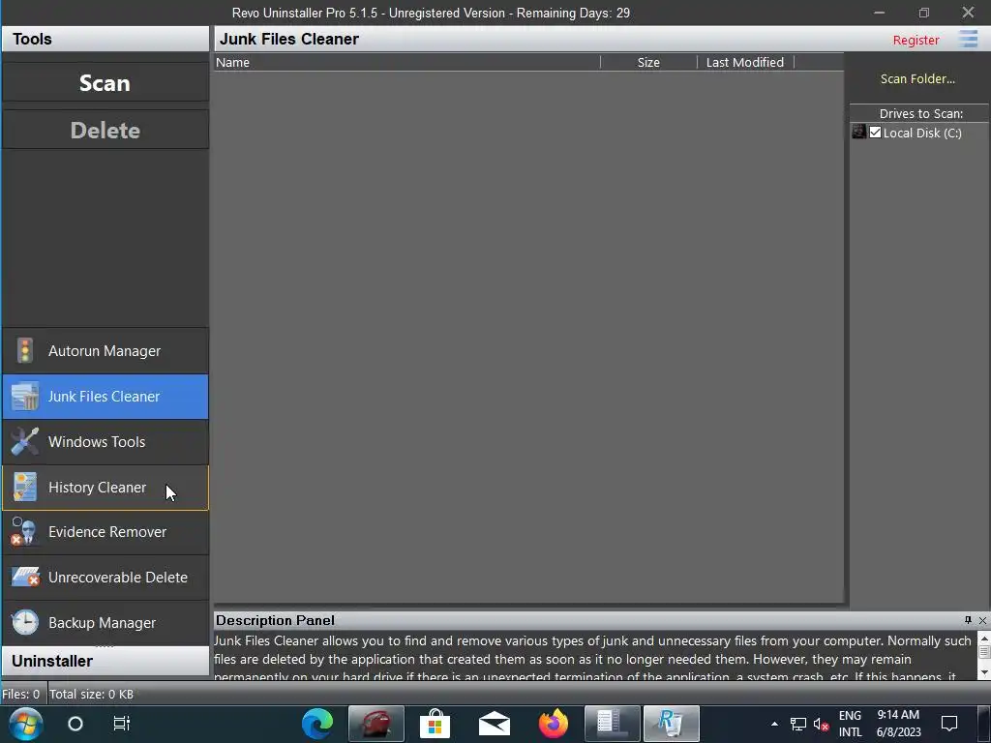Viewport: 991px width, 743px height.
Task: Click the Drives to Scan: label
Action: (921, 114)
